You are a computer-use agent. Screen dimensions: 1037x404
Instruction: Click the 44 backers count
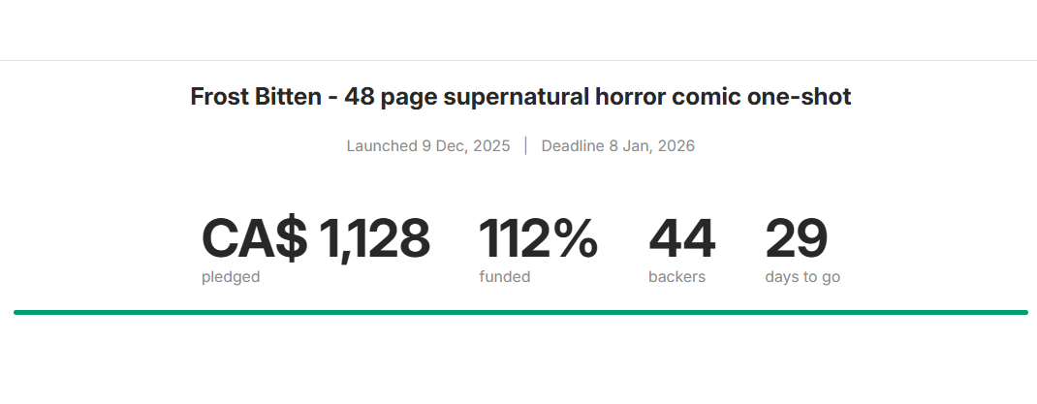pyautogui.click(x=681, y=239)
